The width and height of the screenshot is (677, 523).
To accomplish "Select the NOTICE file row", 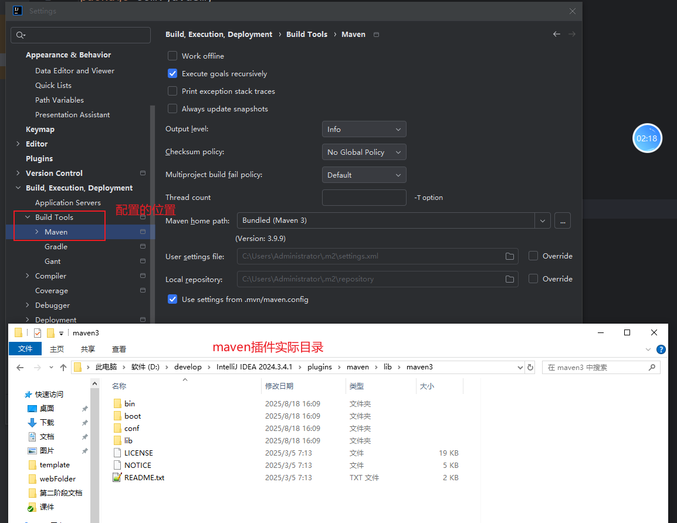I will (x=285, y=465).
